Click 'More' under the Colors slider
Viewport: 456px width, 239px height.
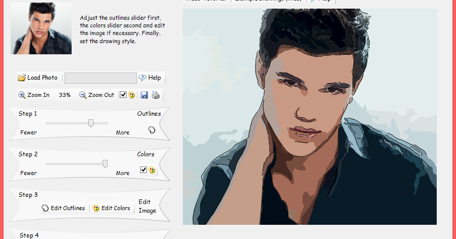pos(123,174)
